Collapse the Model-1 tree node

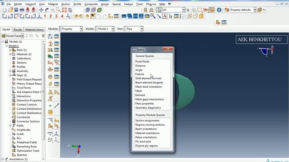pos(6,46)
